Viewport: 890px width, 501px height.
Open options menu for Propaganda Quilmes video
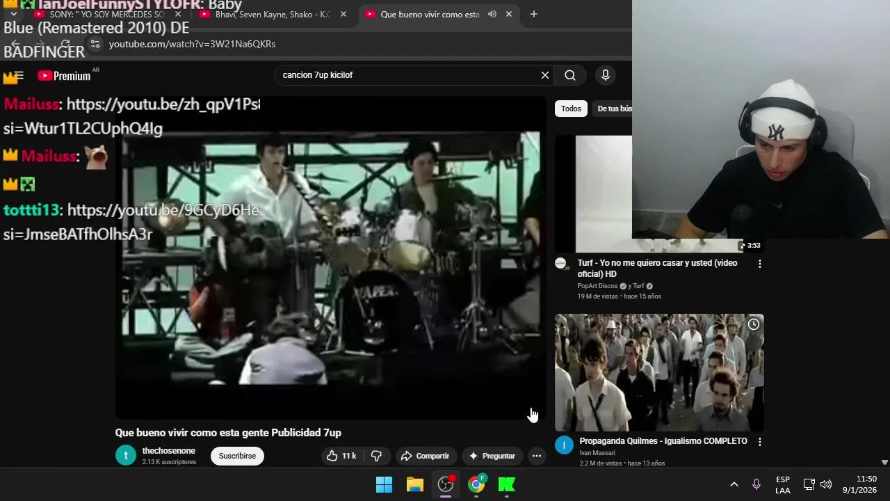(x=759, y=442)
